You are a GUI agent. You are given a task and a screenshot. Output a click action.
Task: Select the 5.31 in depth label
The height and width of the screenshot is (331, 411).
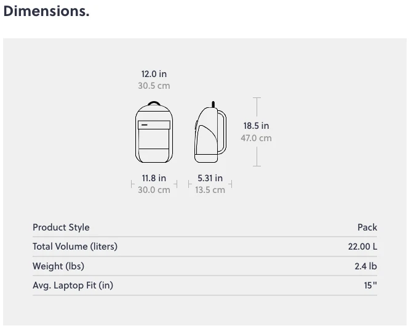210,178
